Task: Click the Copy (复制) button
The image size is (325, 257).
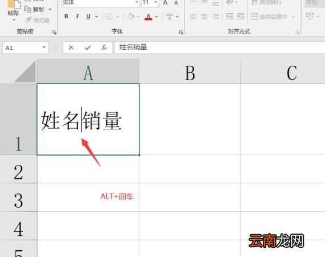Action: click(34, 9)
